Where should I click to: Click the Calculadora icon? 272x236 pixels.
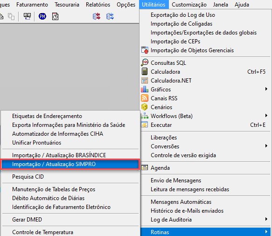(x=145, y=71)
